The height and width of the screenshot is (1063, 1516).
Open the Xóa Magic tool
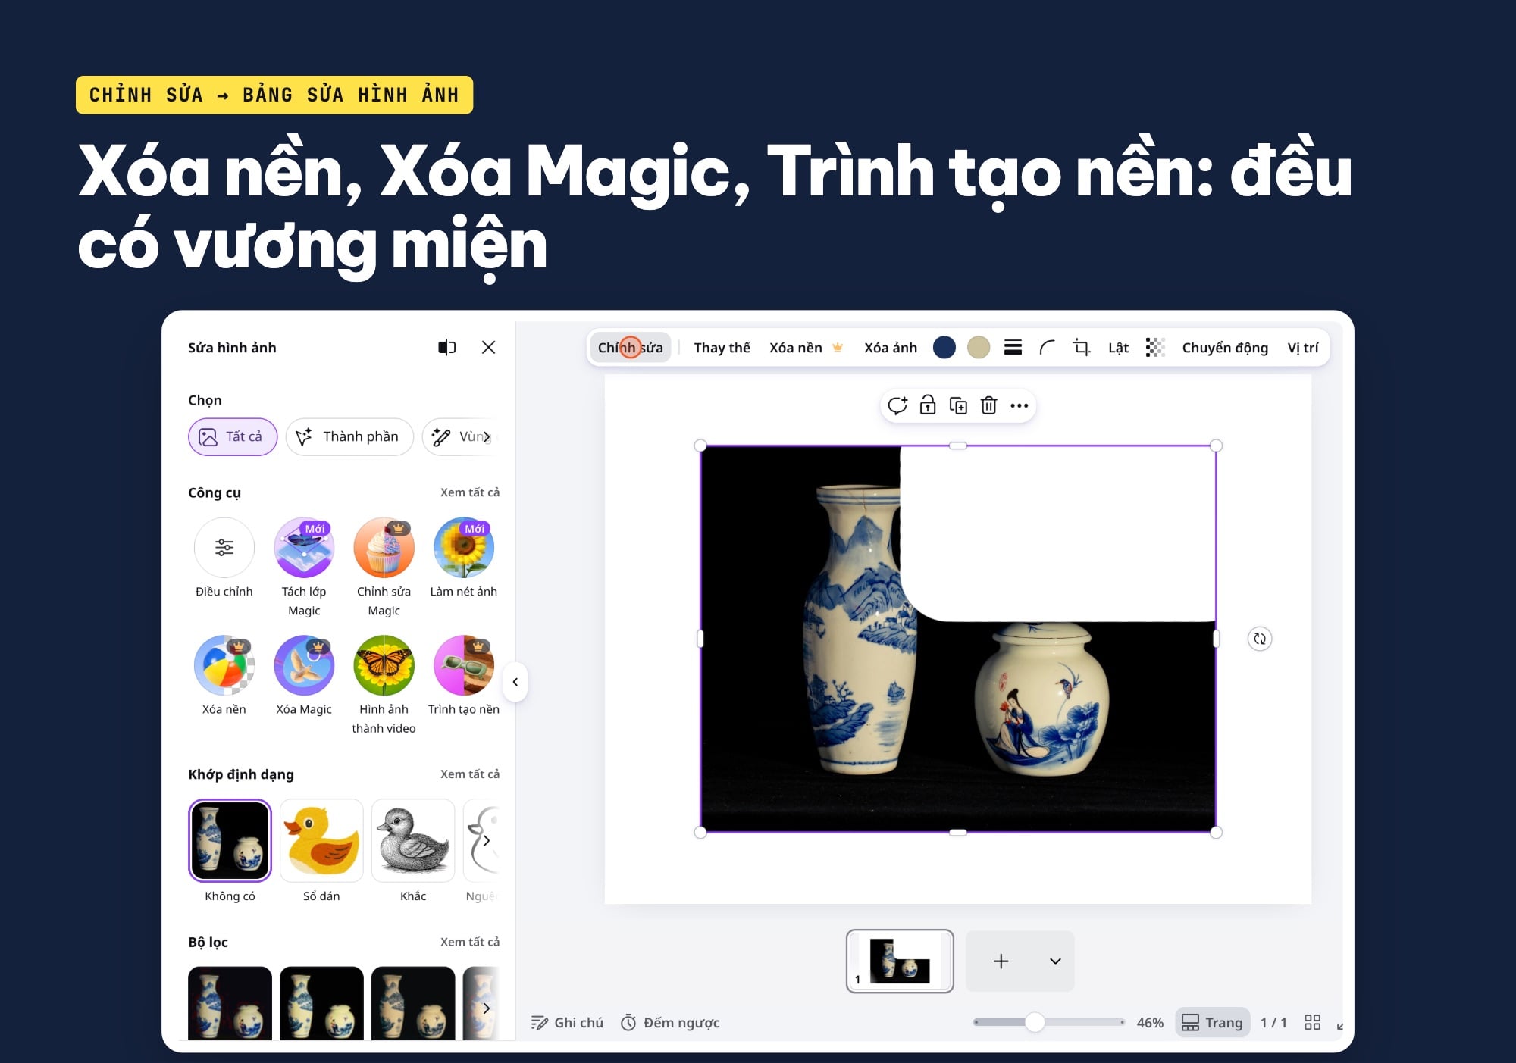(304, 665)
